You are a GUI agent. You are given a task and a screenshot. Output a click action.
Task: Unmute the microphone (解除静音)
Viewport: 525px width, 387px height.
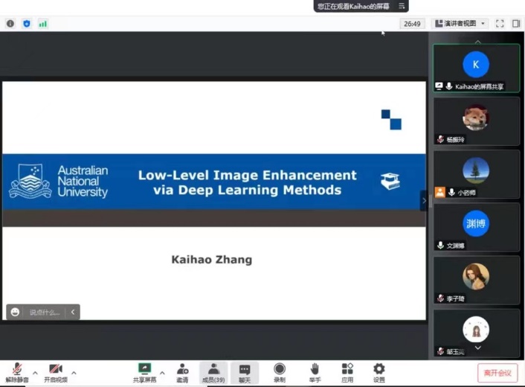[16, 371]
